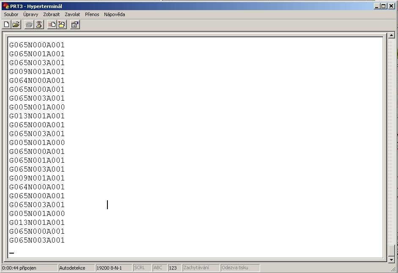This screenshot has width=398, height=273.
Task: Click the HyperTerminal icon in the title bar
Action: tap(5, 6)
